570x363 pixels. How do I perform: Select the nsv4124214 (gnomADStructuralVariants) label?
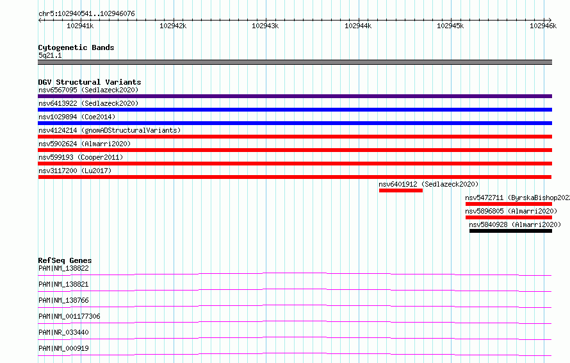[x=110, y=130]
